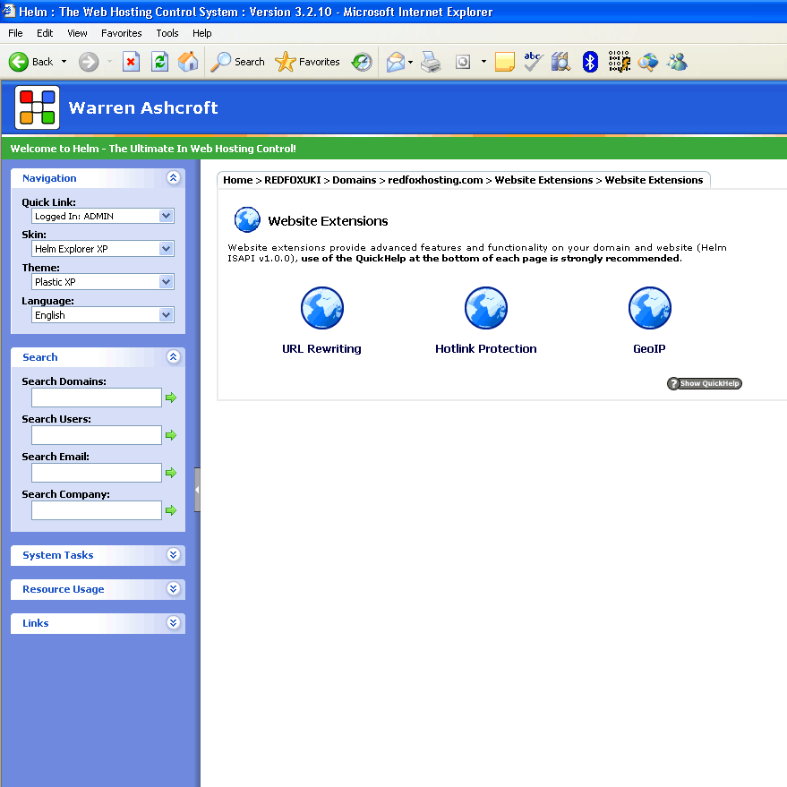
Task: Click the Helm colored squares logo
Action: [37, 107]
